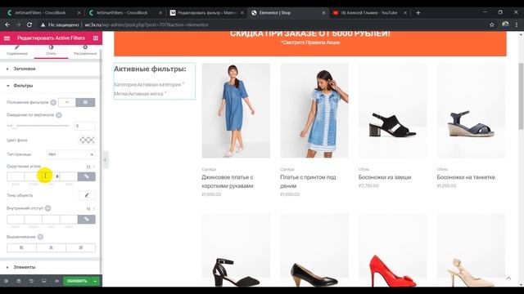Open Джинсовое платье с короткими рукавами
This screenshot has height=294, width=524.
pos(228,181)
